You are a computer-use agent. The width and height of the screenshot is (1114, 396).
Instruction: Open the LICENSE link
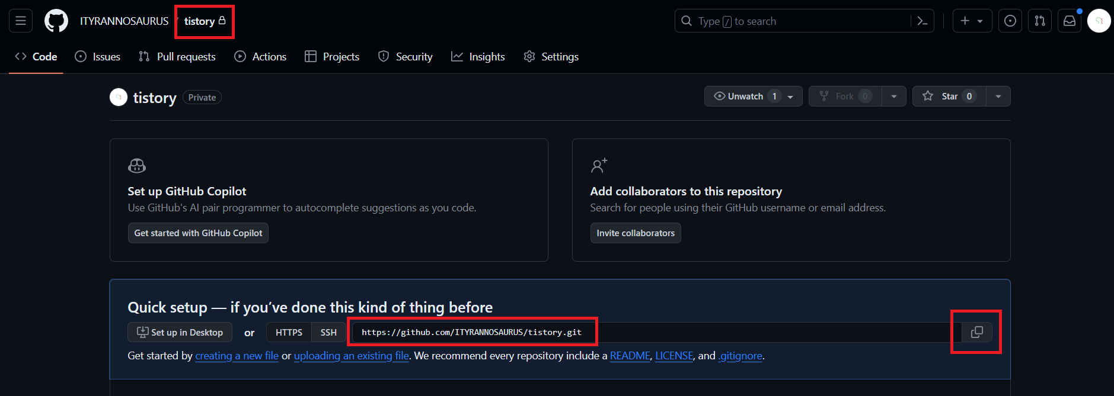674,356
